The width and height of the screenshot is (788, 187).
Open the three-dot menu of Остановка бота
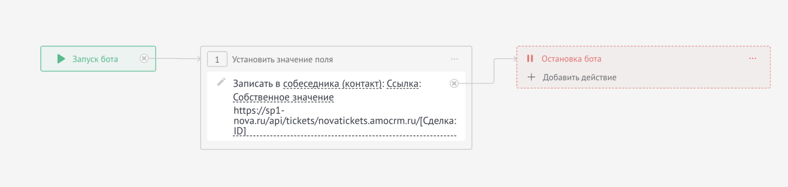753,58
